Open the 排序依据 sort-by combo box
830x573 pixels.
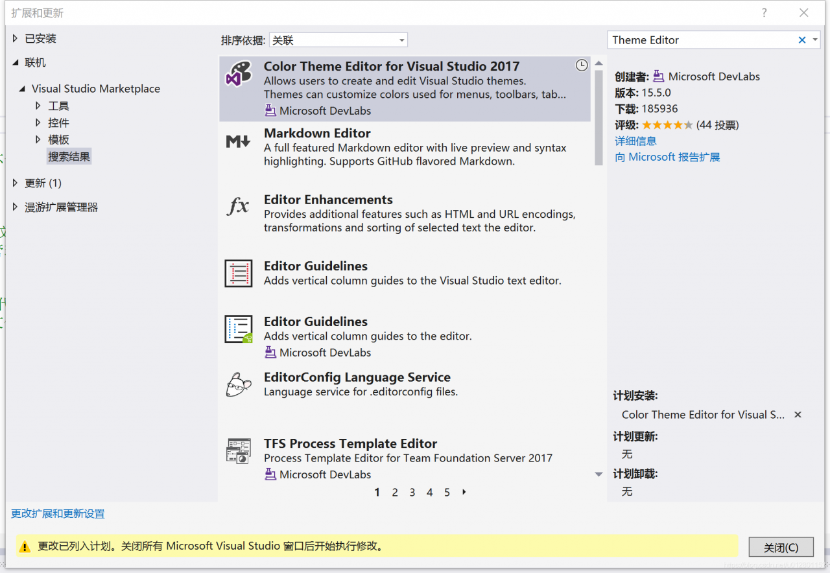pyautogui.click(x=338, y=40)
